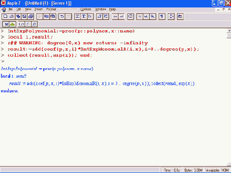The image size is (231, 173).
Task: Set the medium zoom magnifier icon
Action: pyautogui.click(x=146, y=16)
